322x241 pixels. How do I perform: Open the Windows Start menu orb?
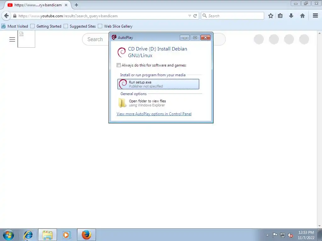[x=8, y=235]
